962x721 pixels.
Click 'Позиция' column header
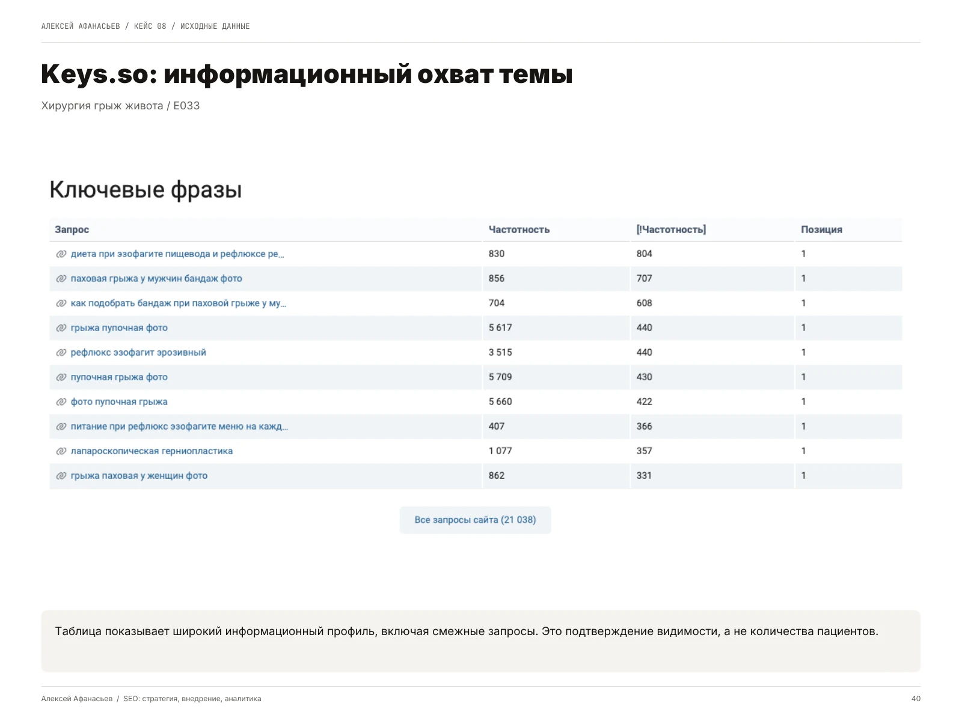pyautogui.click(x=821, y=230)
